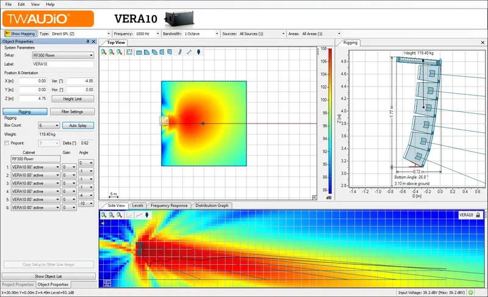The image size is (488, 297).
Task: Click the graph icon in Side View toolbar
Action: click(129, 215)
